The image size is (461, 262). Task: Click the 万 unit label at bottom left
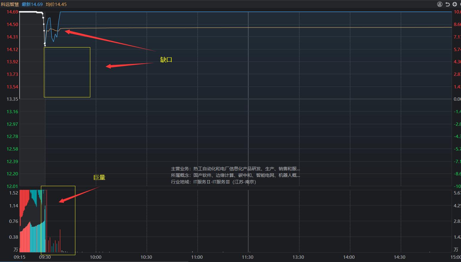[x=16, y=249]
